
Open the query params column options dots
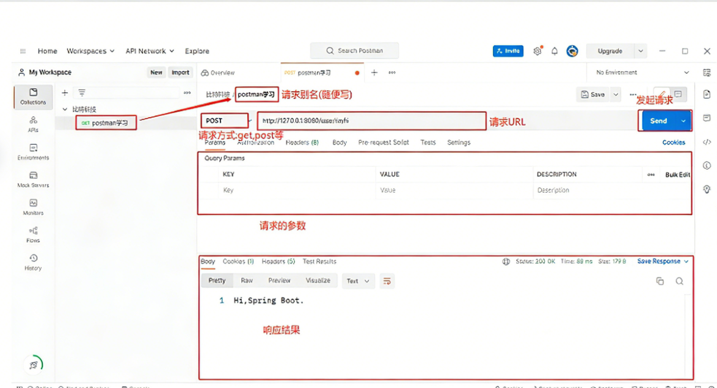click(650, 174)
